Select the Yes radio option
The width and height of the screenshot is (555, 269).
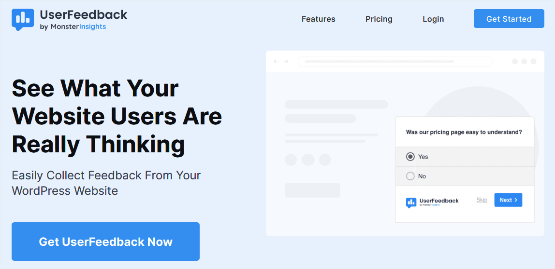tap(410, 157)
